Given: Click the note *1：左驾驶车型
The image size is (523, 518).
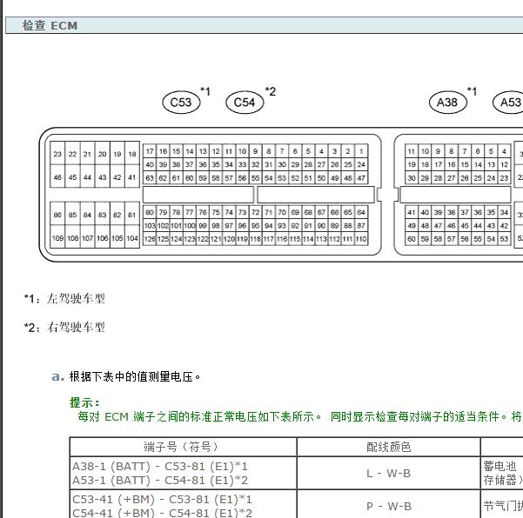Looking at the screenshot, I should click(x=64, y=298).
